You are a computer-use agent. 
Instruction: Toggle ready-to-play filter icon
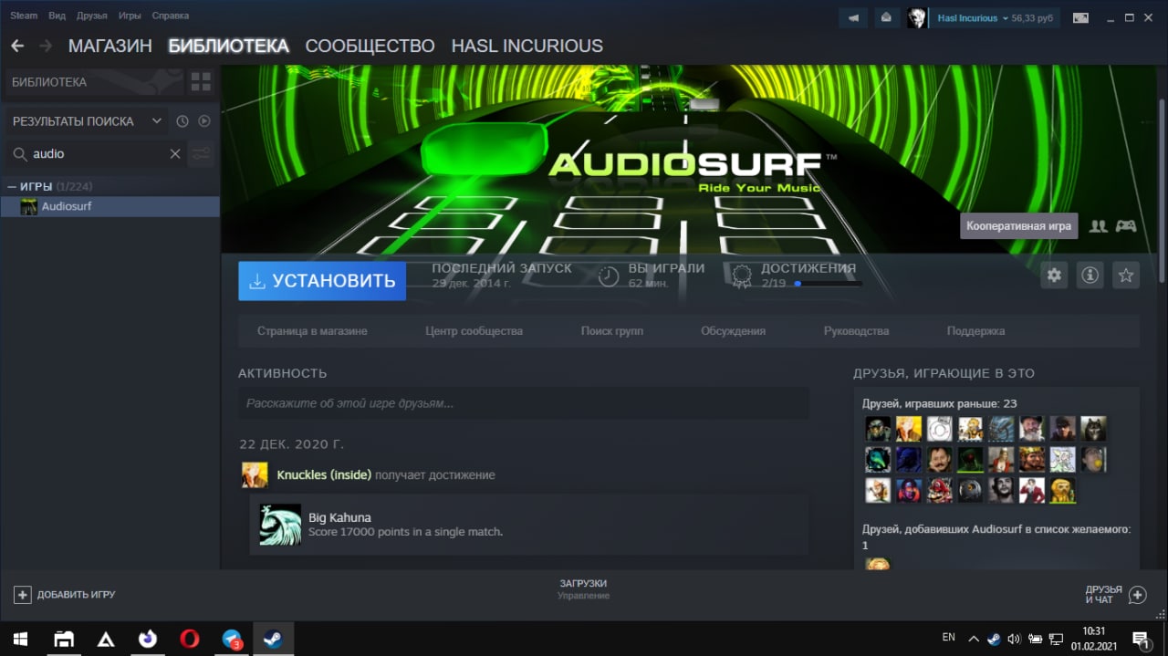pos(204,121)
